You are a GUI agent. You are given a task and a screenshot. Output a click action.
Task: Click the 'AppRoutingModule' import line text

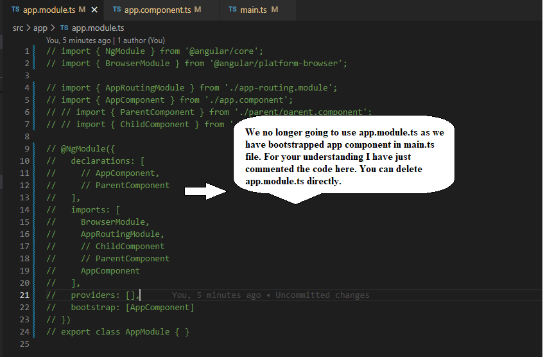coord(191,87)
